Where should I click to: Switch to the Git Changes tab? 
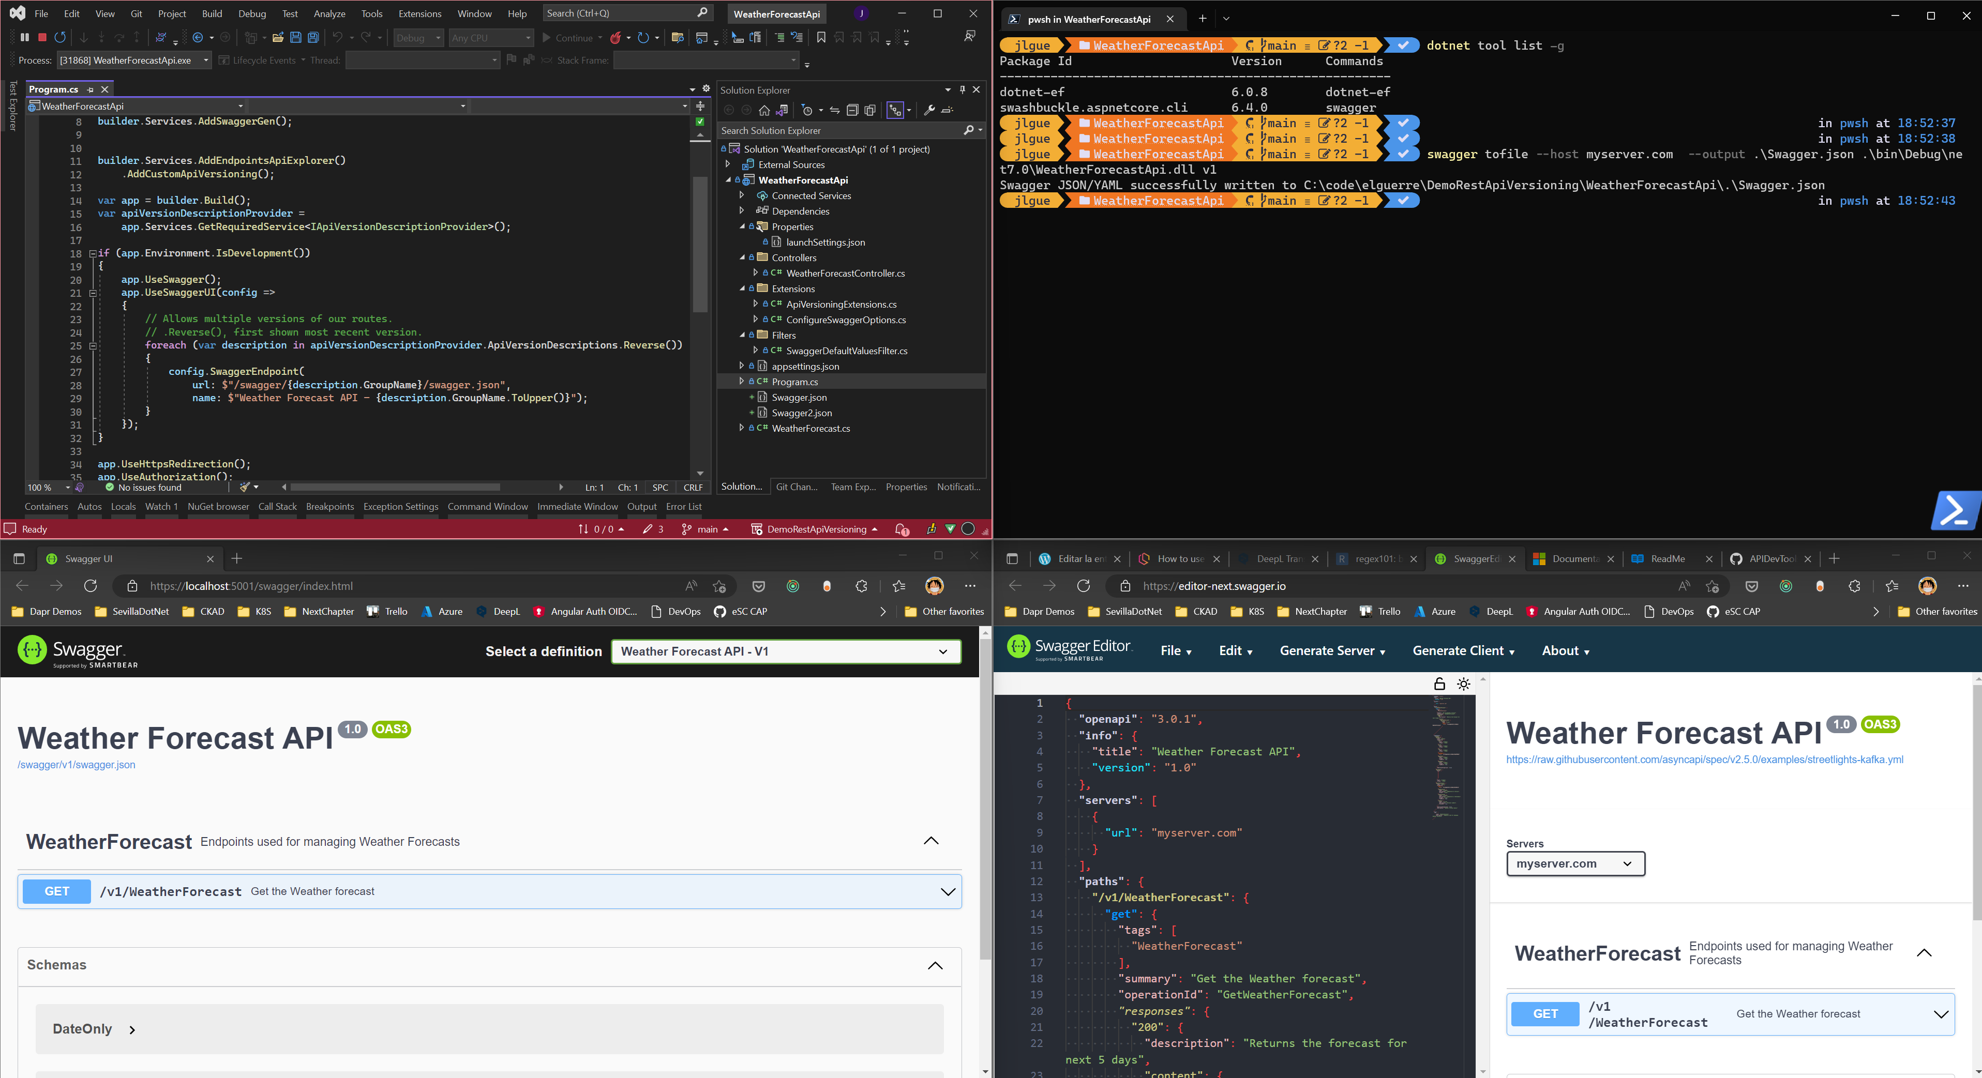pyautogui.click(x=797, y=487)
